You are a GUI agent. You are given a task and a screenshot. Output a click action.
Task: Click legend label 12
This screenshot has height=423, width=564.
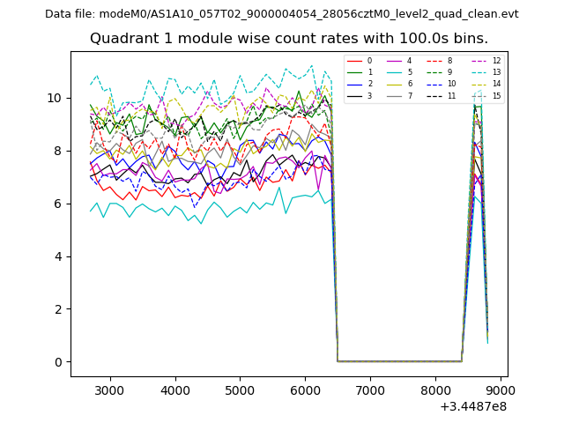click(496, 61)
